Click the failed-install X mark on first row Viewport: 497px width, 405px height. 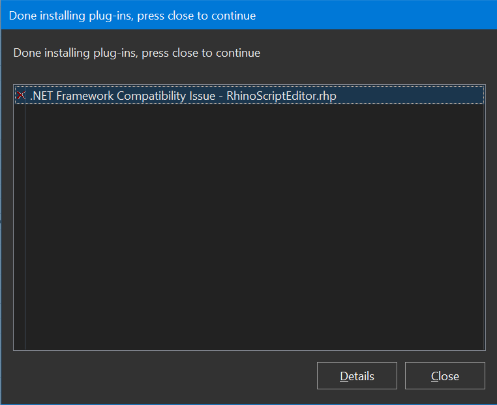(21, 96)
